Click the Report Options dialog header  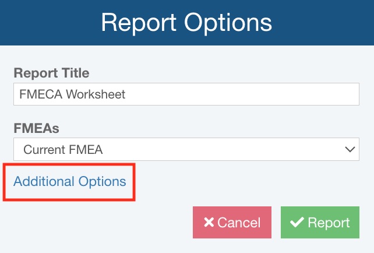click(x=186, y=22)
